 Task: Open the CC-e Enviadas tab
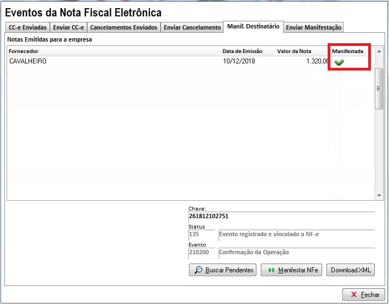(27, 27)
